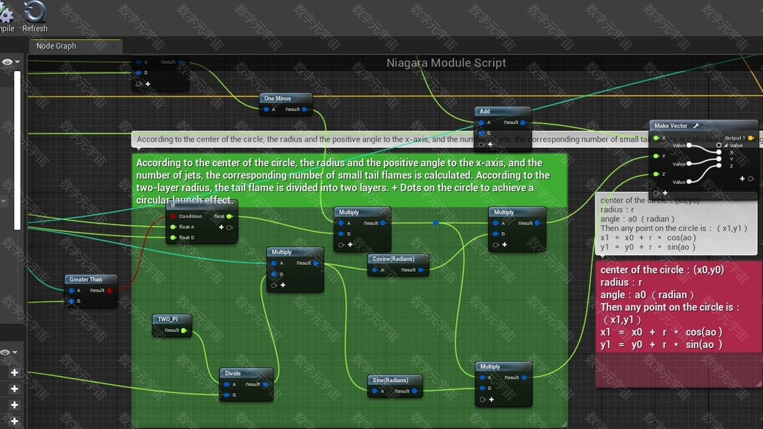Collapse the Value expander arrow in Make Vector
The image size is (763, 429).
click(726, 145)
